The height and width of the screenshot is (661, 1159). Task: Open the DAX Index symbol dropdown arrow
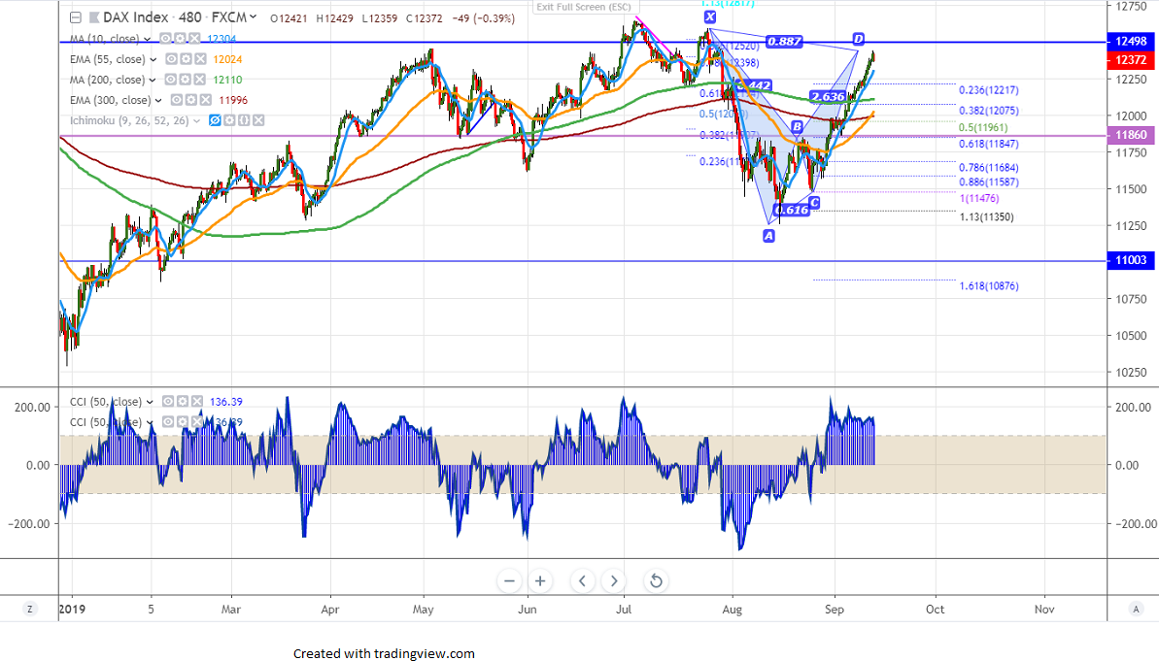(x=254, y=17)
